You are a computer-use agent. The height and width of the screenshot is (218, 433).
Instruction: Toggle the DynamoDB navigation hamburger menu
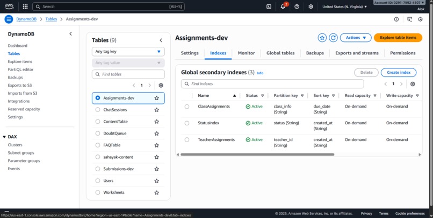tap(9, 19)
